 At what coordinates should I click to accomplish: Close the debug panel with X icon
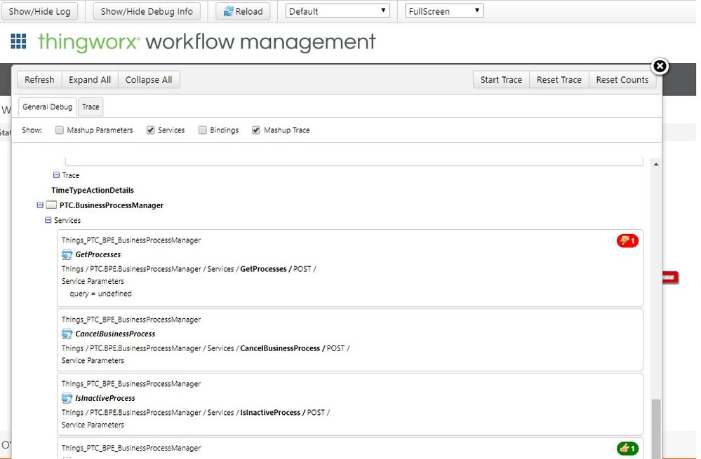(x=660, y=66)
